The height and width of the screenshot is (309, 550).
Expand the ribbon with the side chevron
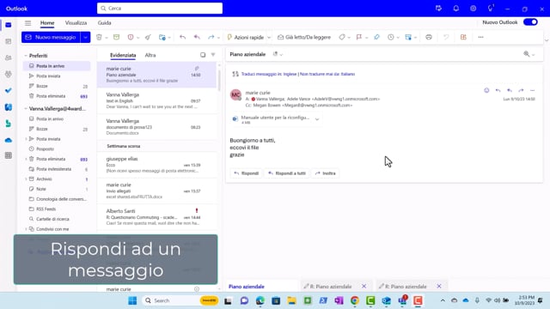click(547, 40)
